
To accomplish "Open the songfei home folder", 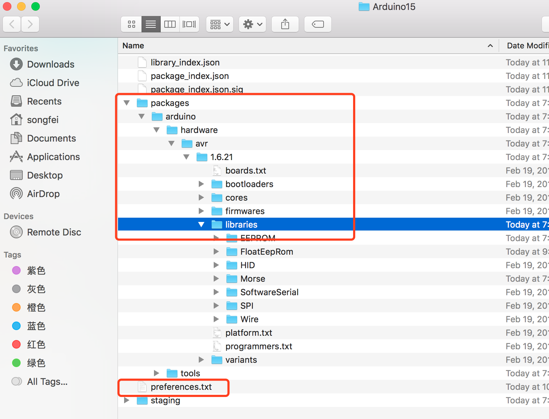I will click(x=43, y=120).
